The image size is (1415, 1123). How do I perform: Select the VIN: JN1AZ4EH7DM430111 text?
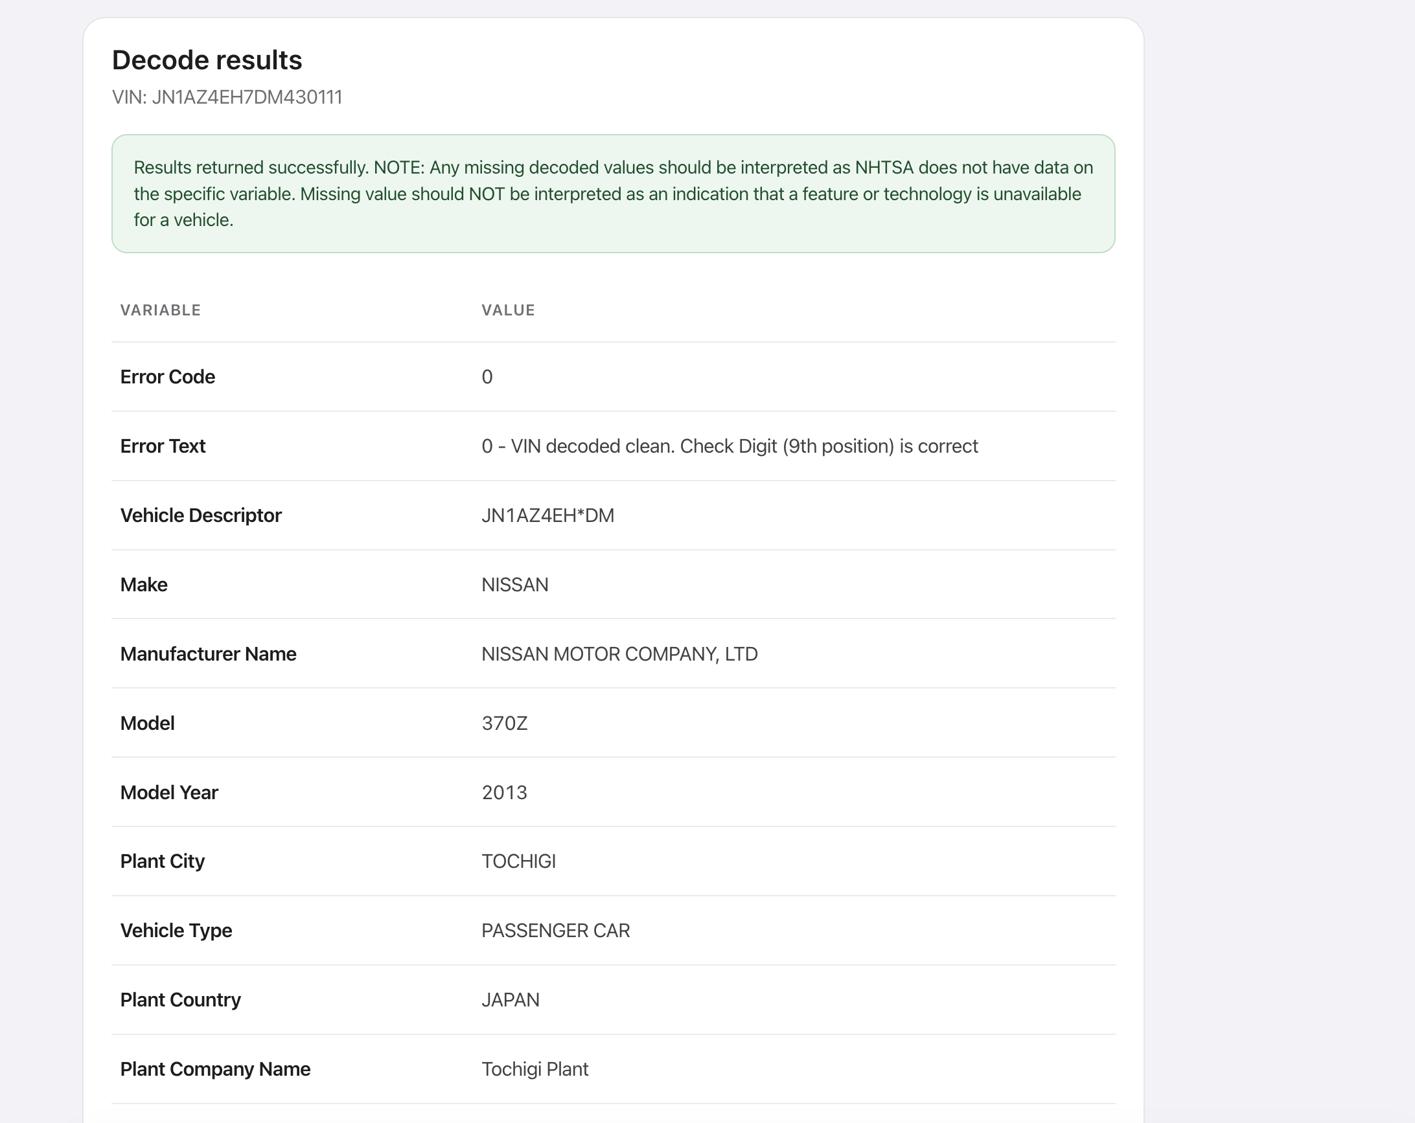227,97
